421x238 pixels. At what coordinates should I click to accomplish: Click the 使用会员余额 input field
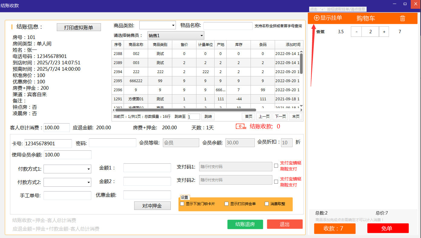click(x=68, y=155)
